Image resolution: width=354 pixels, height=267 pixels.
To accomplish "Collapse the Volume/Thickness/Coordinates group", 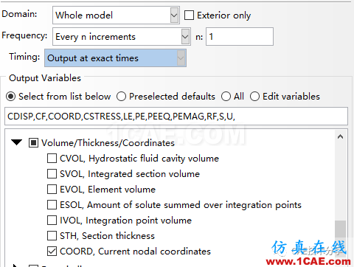I will click(16, 142).
